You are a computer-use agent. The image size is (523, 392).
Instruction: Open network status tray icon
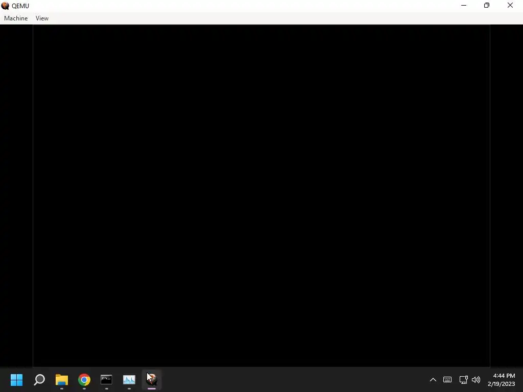click(464, 380)
